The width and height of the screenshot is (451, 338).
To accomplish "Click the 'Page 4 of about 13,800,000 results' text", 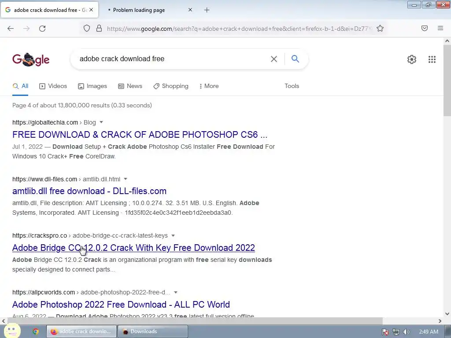I will pos(82,106).
